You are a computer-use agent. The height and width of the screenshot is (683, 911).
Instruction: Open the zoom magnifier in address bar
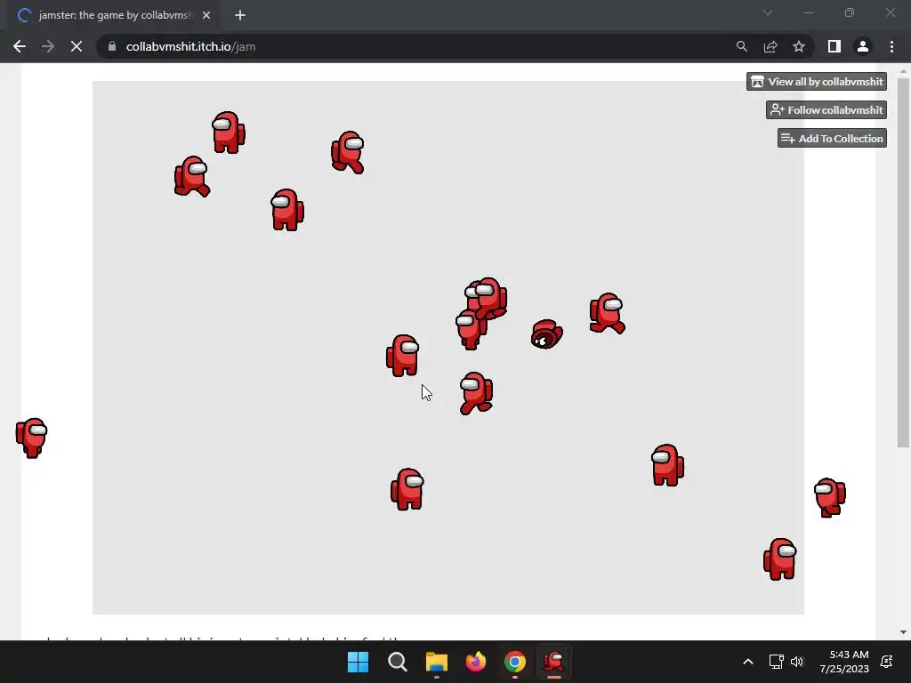click(x=741, y=46)
